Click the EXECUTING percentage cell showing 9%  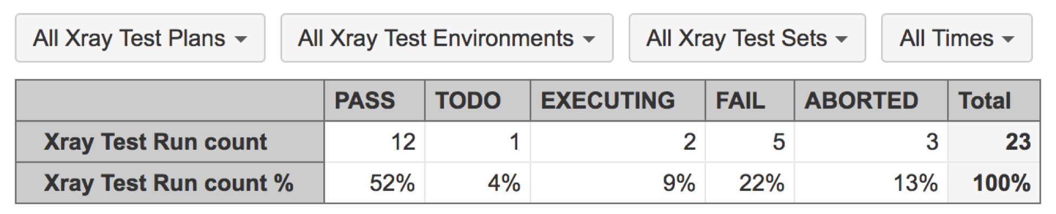click(618, 183)
